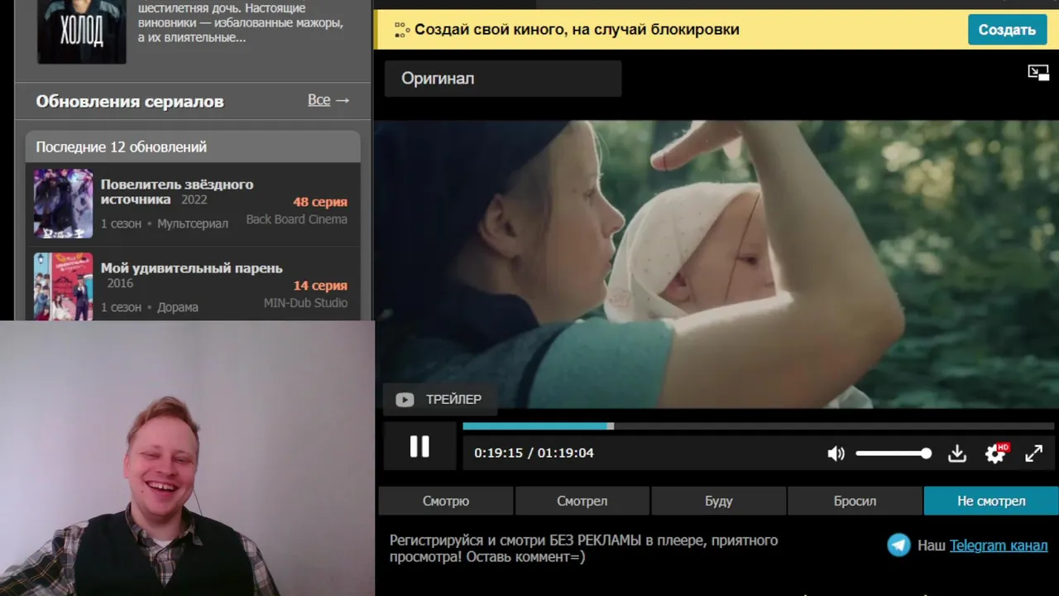This screenshot has width=1059, height=596.
Task: Click the Telegram logo icon
Action: click(898, 545)
